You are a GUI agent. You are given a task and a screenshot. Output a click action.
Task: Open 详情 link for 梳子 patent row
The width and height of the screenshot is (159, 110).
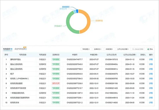(151, 74)
